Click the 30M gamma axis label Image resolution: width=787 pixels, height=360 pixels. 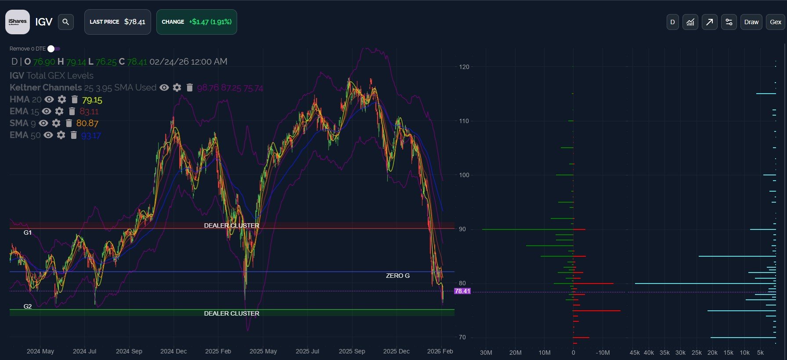tap(486, 353)
